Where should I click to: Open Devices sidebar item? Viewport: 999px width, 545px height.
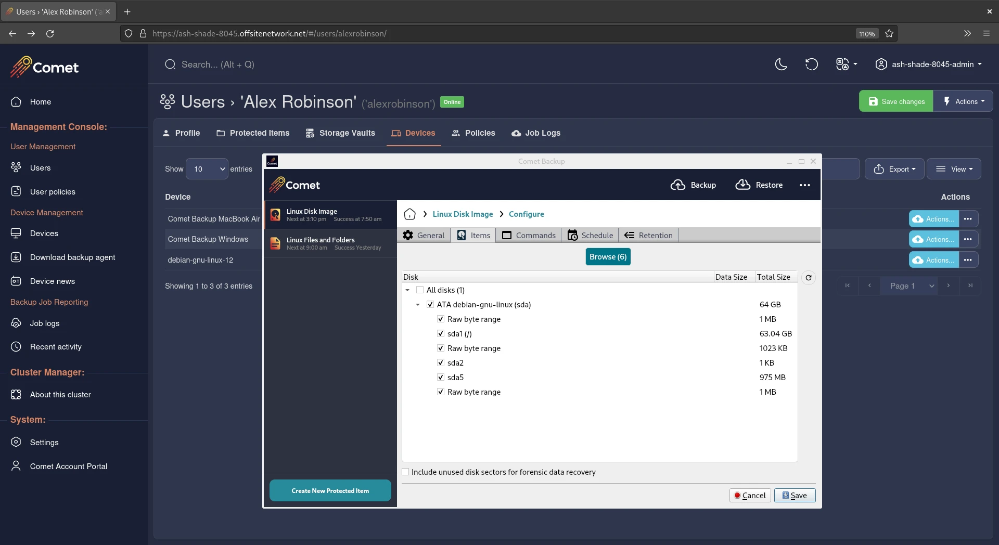coord(44,233)
